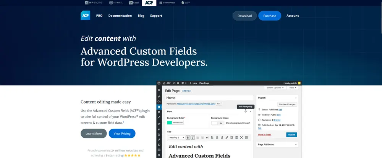Viewport: 382px width, 158px height.
Task: Expand the Page Attributes panel
Action: (x=296, y=145)
